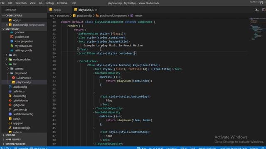The height and width of the screenshot is (149, 266).
Task: Open the Go menu
Action: (40, 3)
